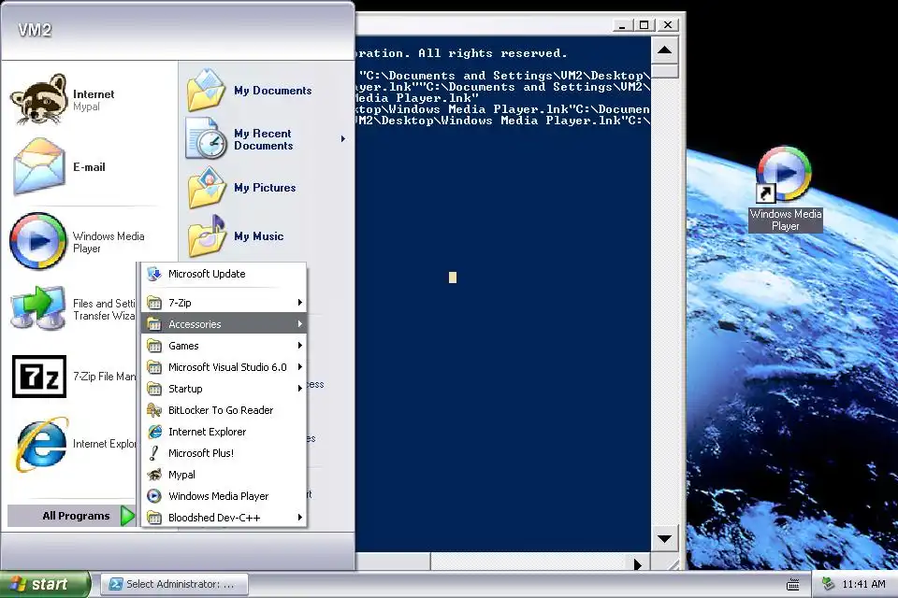Image resolution: width=898 pixels, height=598 pixels.
Task: Open My Pictures folder icon
Action: (206, 187)
